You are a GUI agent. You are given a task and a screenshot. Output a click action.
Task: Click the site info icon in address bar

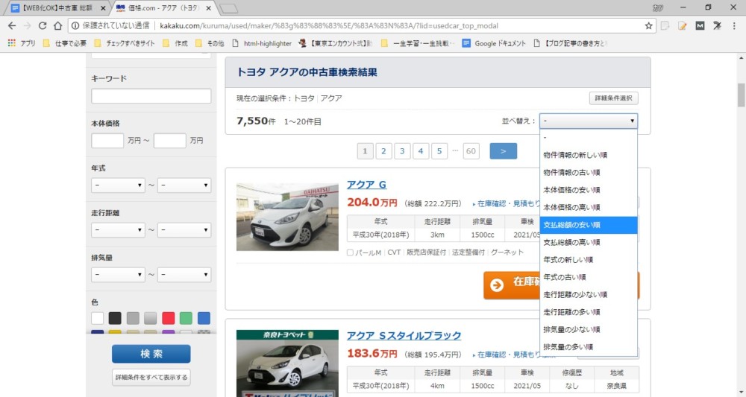click(x=75, y=25)
